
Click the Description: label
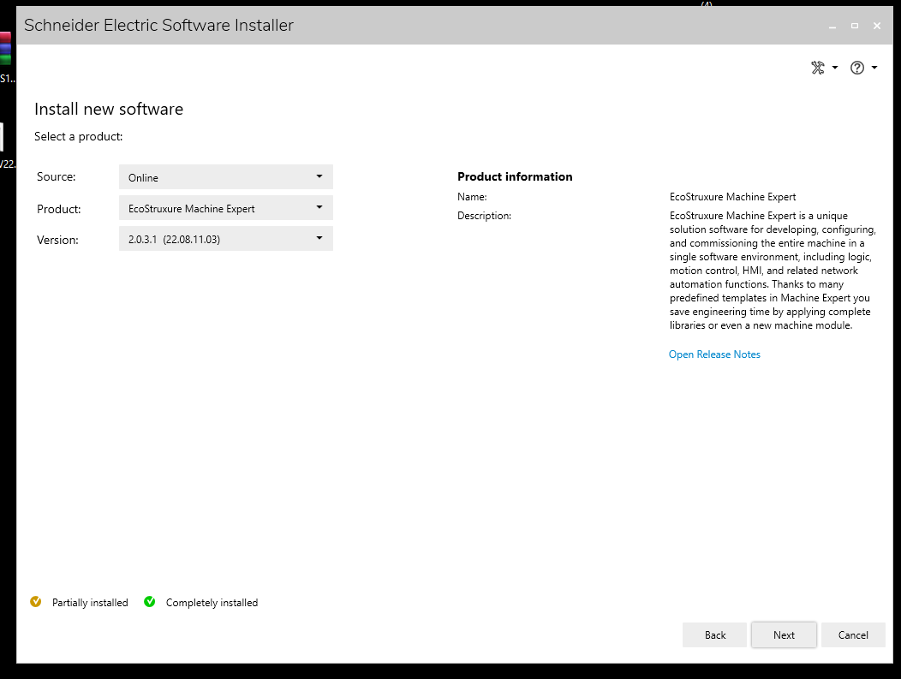pos(484,216)
